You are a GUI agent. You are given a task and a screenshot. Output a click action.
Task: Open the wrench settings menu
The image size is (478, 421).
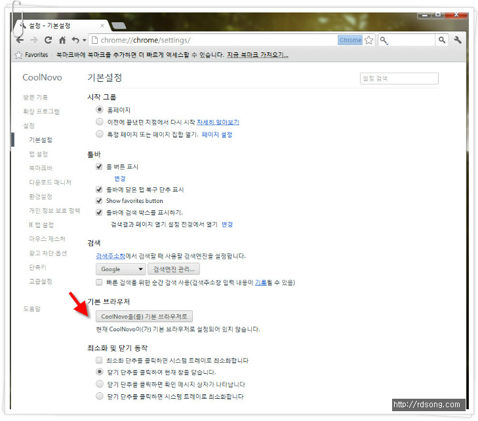(458, 40)
